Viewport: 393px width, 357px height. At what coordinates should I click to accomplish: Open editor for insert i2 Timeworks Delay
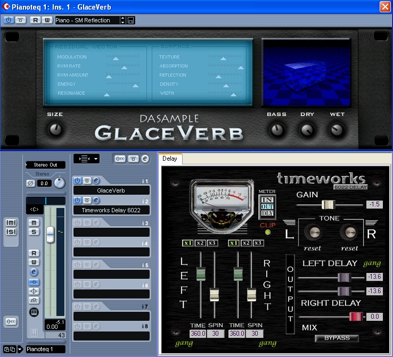[96, 200]
